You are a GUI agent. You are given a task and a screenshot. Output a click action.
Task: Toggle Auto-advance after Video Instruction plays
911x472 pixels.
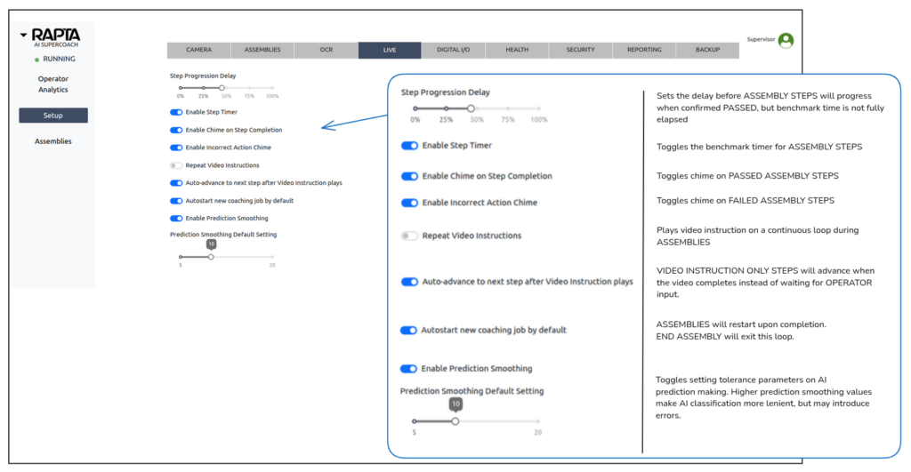[176, 183]
